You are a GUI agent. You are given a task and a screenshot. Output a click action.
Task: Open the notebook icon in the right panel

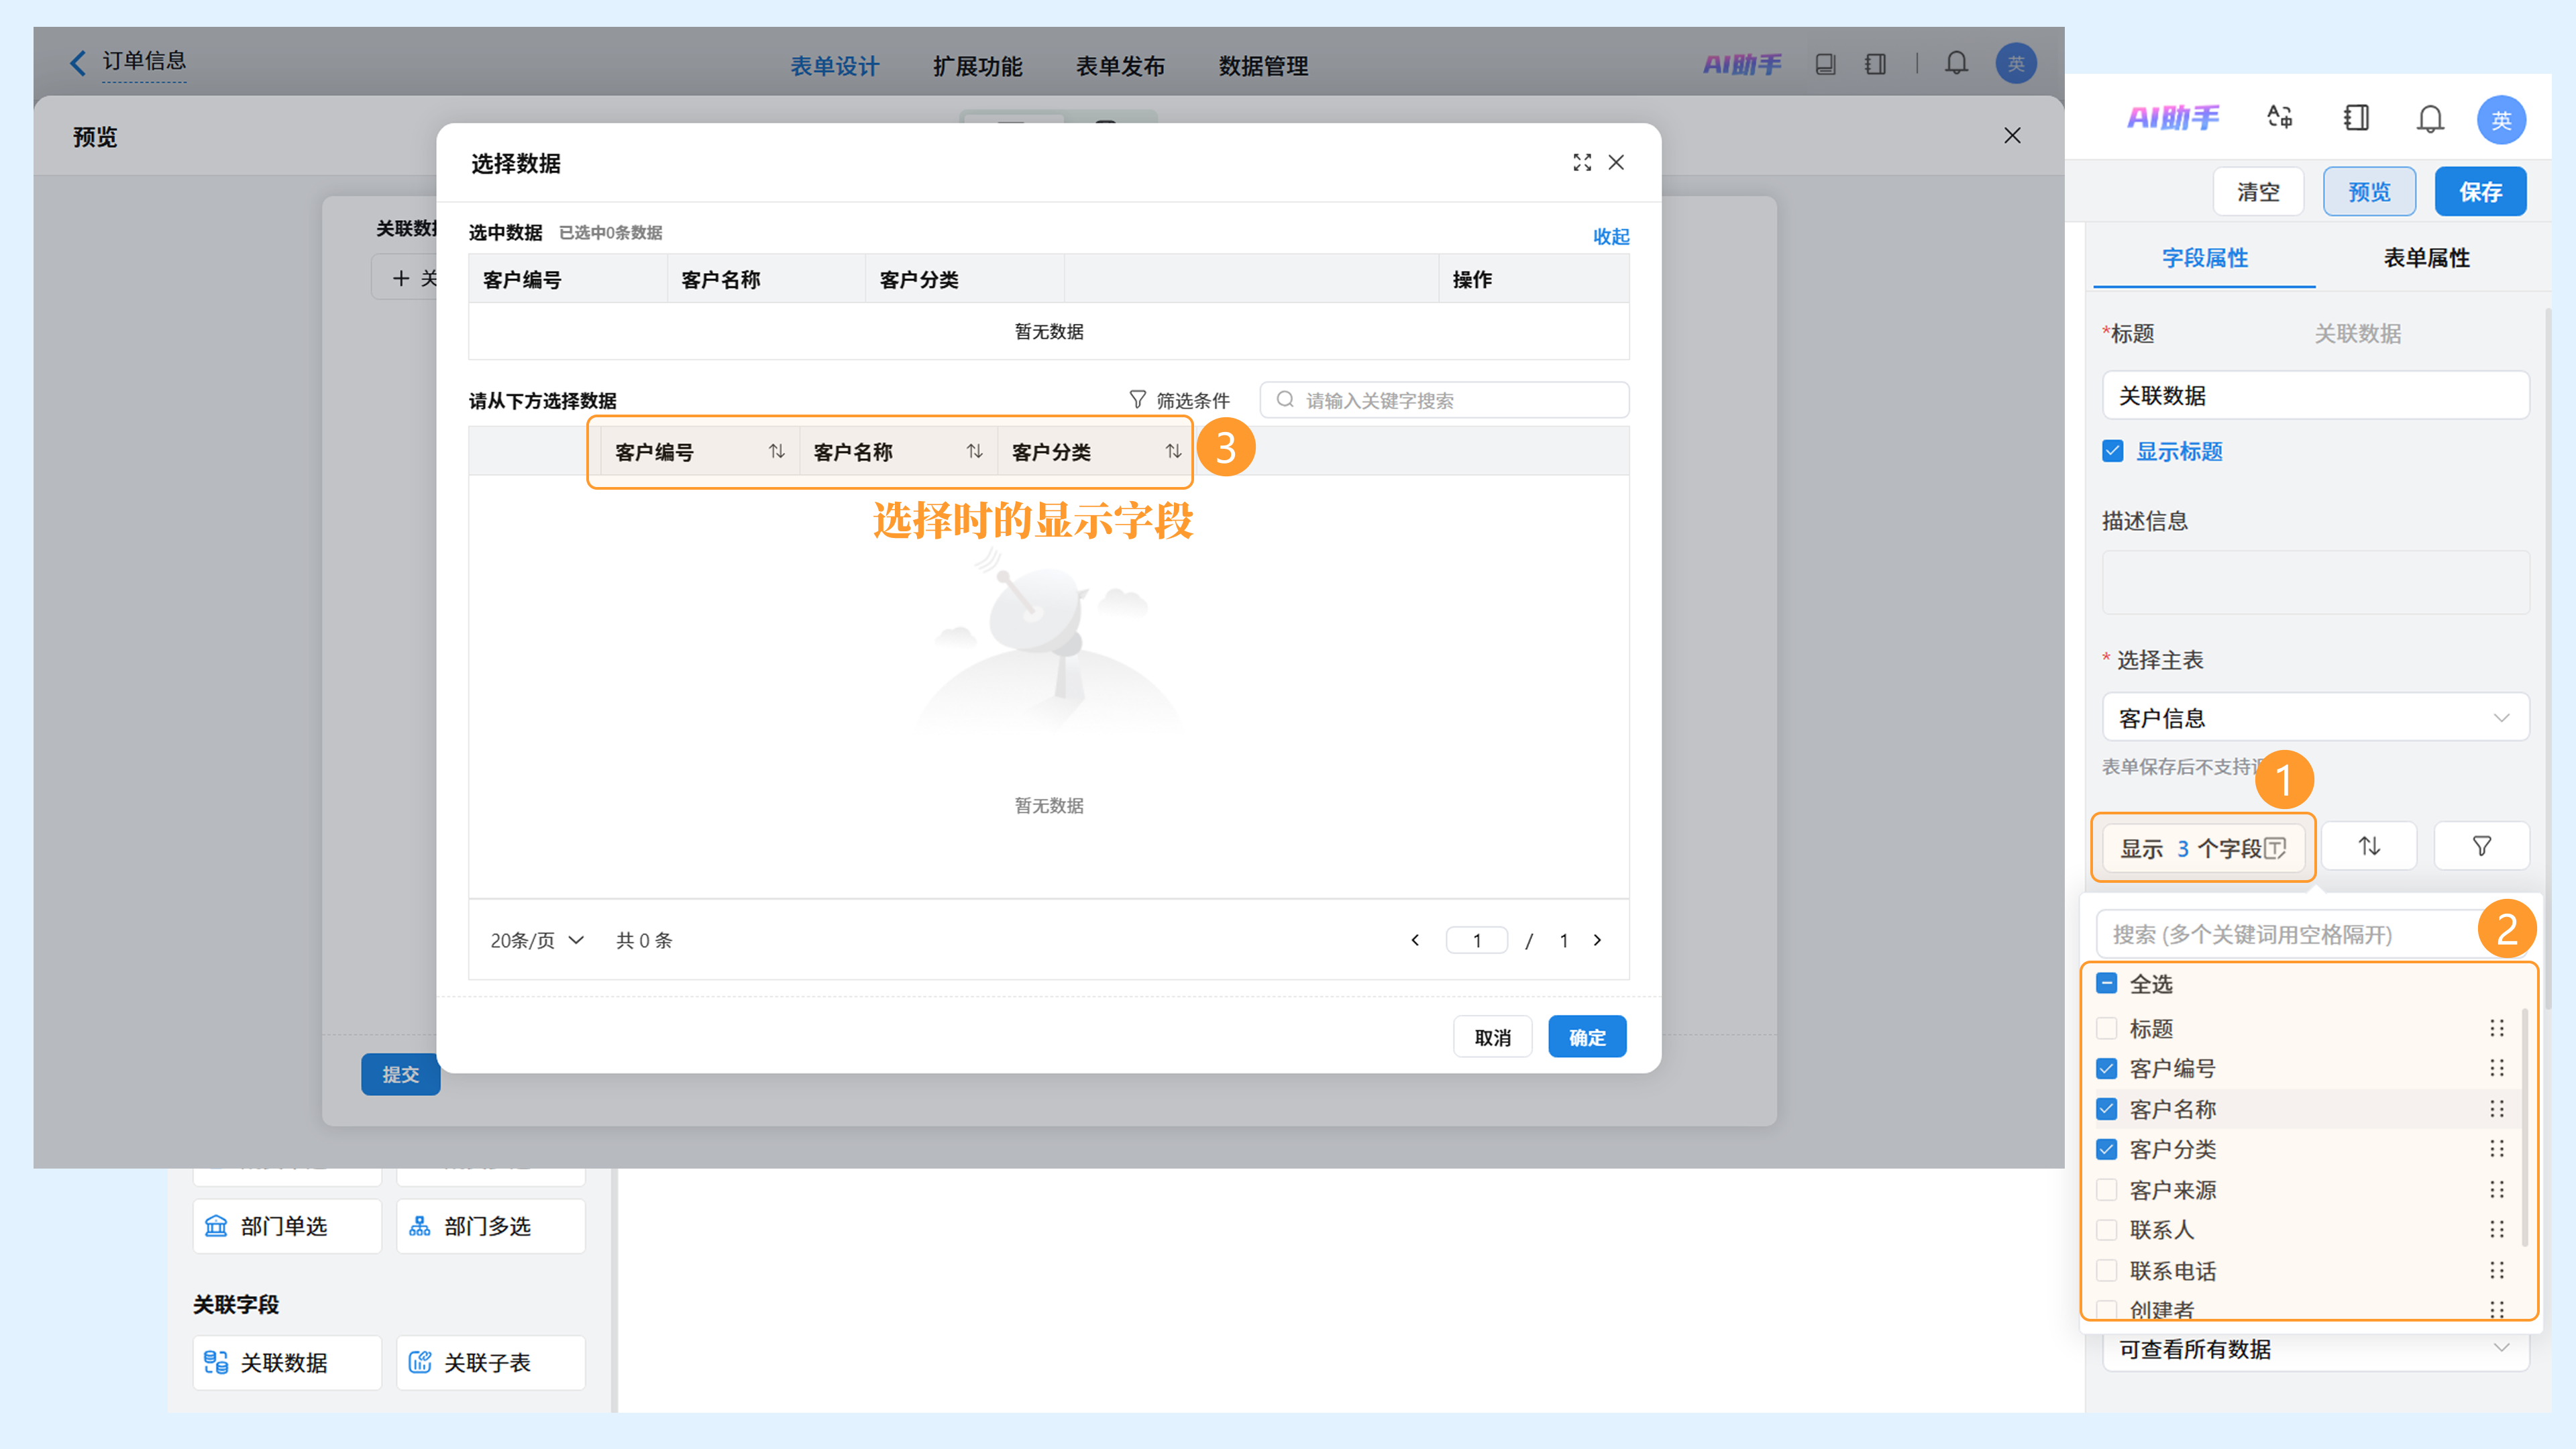point(2356,118)
